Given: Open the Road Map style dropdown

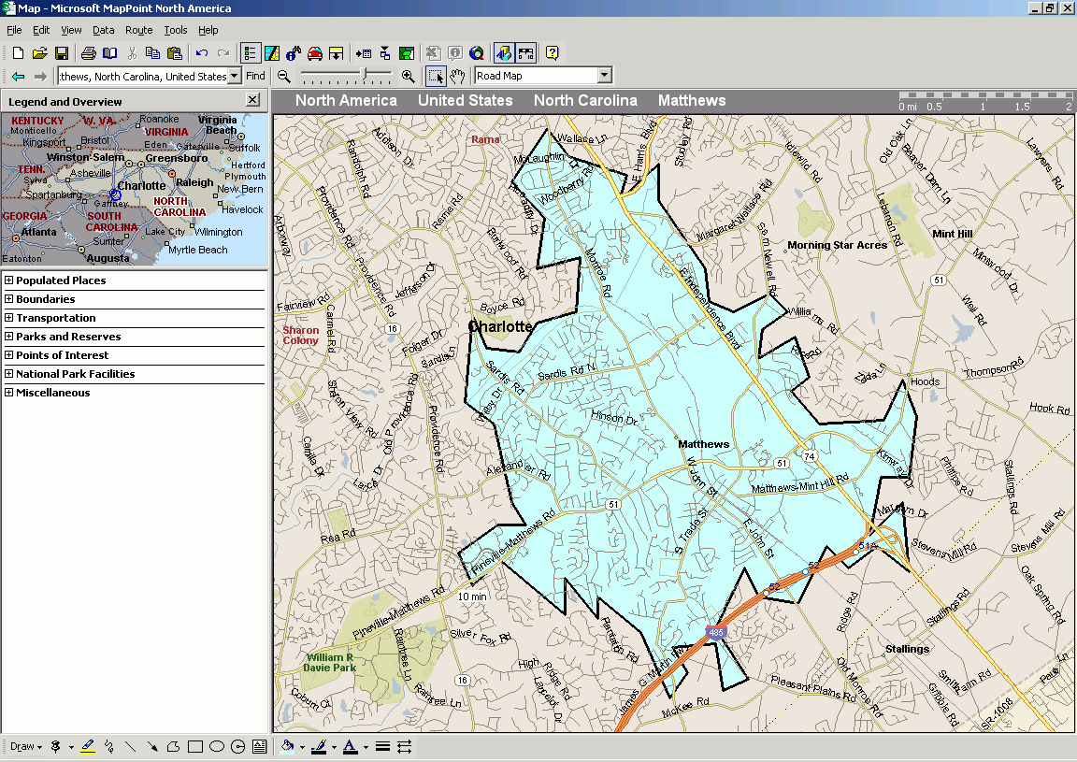Looking at the screenshot, I should [604, 76].
